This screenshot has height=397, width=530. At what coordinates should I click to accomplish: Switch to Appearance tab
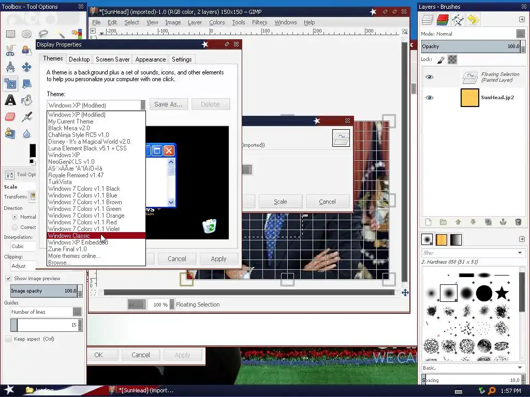click(x=151, y=59)
